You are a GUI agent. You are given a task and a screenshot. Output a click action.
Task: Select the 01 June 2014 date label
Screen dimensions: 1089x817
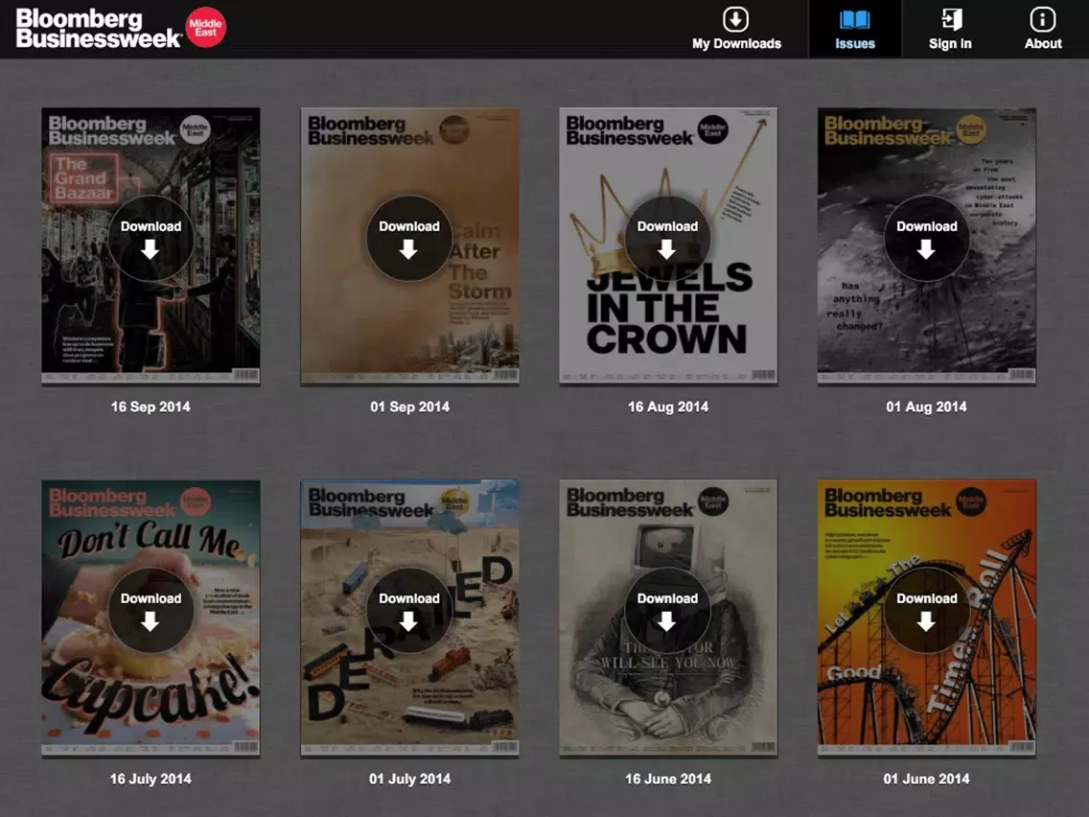[926, 780]
